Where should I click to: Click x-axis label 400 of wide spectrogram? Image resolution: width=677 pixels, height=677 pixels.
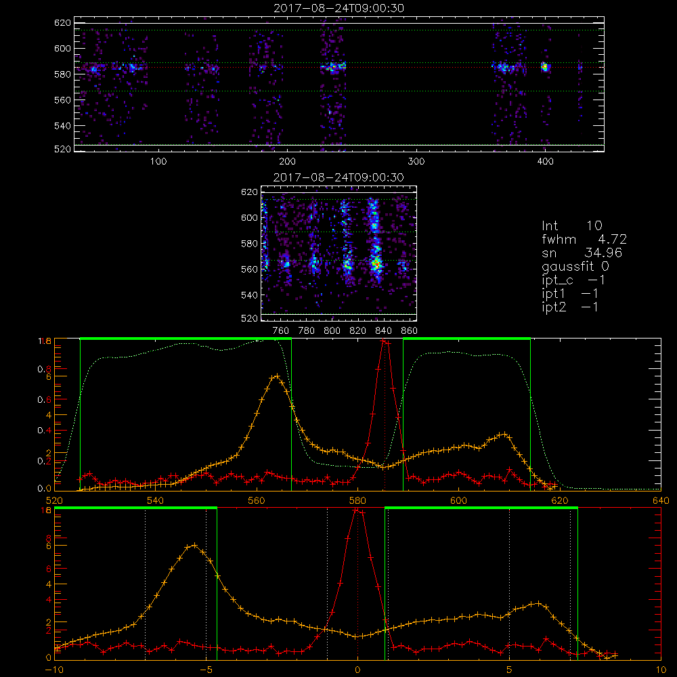click(545, 162)
